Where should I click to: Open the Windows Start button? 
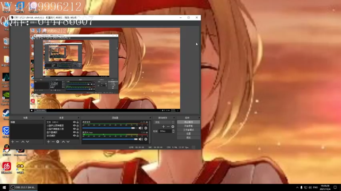pyautogui.click(x=4, y=187)
